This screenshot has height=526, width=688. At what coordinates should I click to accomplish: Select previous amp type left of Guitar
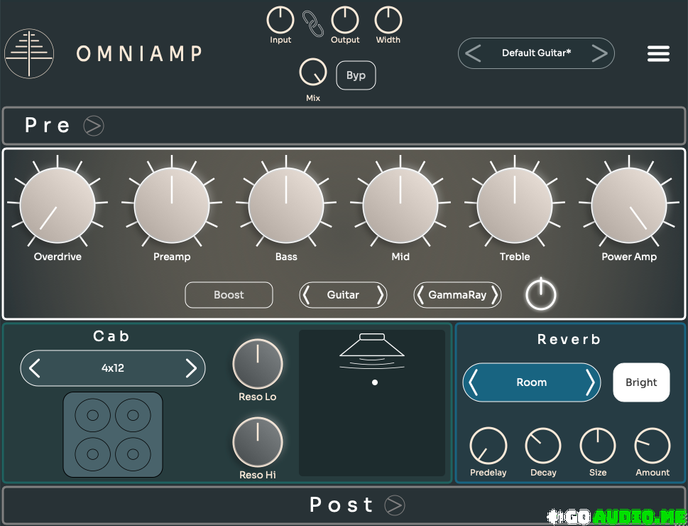point(306,295)
